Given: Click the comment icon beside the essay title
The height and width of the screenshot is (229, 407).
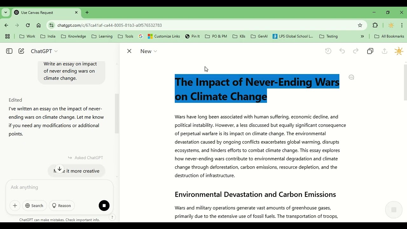Looking at the screenshot, I should (351, 77).
